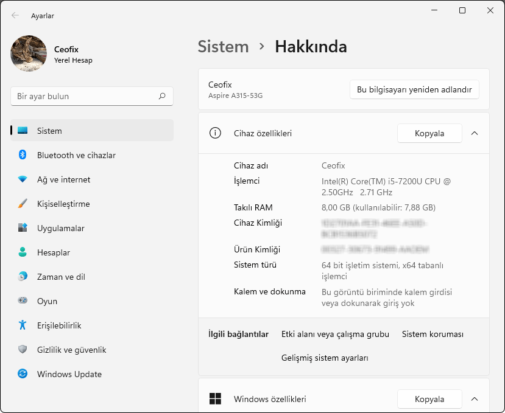
Task: Close the Ayarlar window
Action: [x=490, y=10]
